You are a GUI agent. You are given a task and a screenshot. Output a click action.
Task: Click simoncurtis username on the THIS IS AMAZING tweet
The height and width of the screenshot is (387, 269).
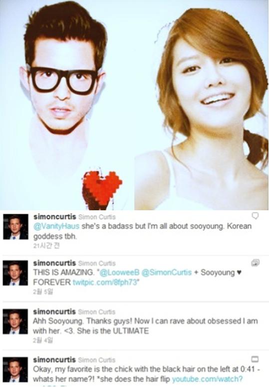[54, 263]
